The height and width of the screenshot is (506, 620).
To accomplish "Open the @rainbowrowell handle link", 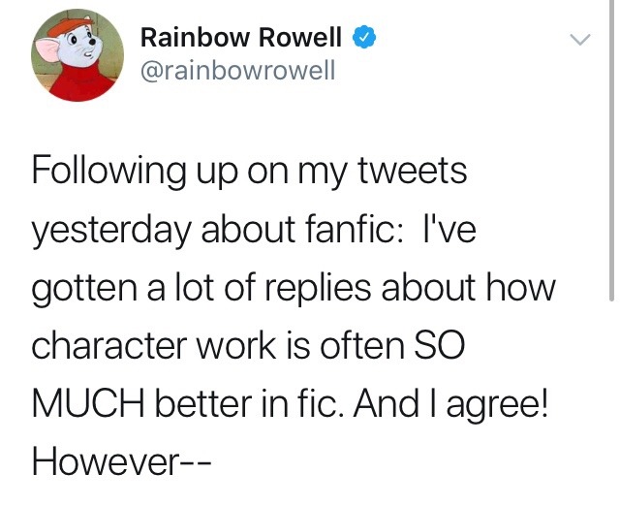I will (237, 71).
